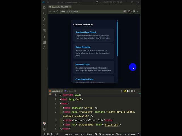The height and width of the screenshot is (136, 182).
Task: Close the Custom Scrollbar CSS preview tab
Action: 70,7
